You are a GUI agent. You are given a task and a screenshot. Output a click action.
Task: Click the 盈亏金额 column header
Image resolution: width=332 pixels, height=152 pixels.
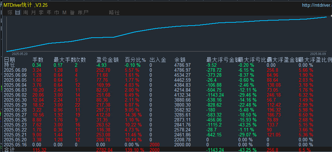coord(107,60)
